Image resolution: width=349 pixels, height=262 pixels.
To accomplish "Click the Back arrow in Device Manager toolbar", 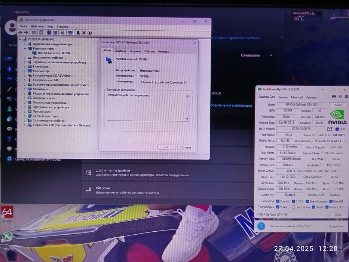I will click(x=21, y=33).
